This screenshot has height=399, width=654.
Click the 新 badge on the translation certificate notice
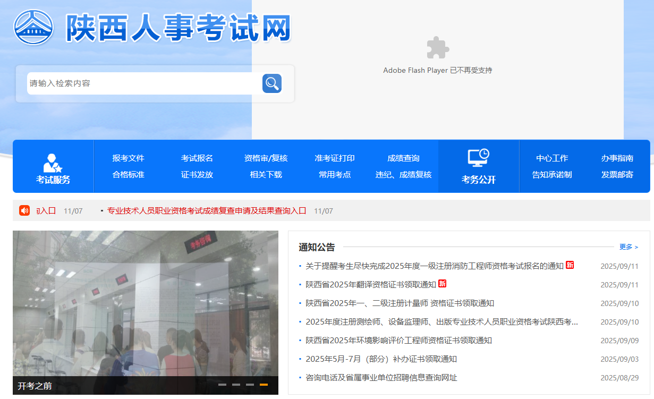442,284
